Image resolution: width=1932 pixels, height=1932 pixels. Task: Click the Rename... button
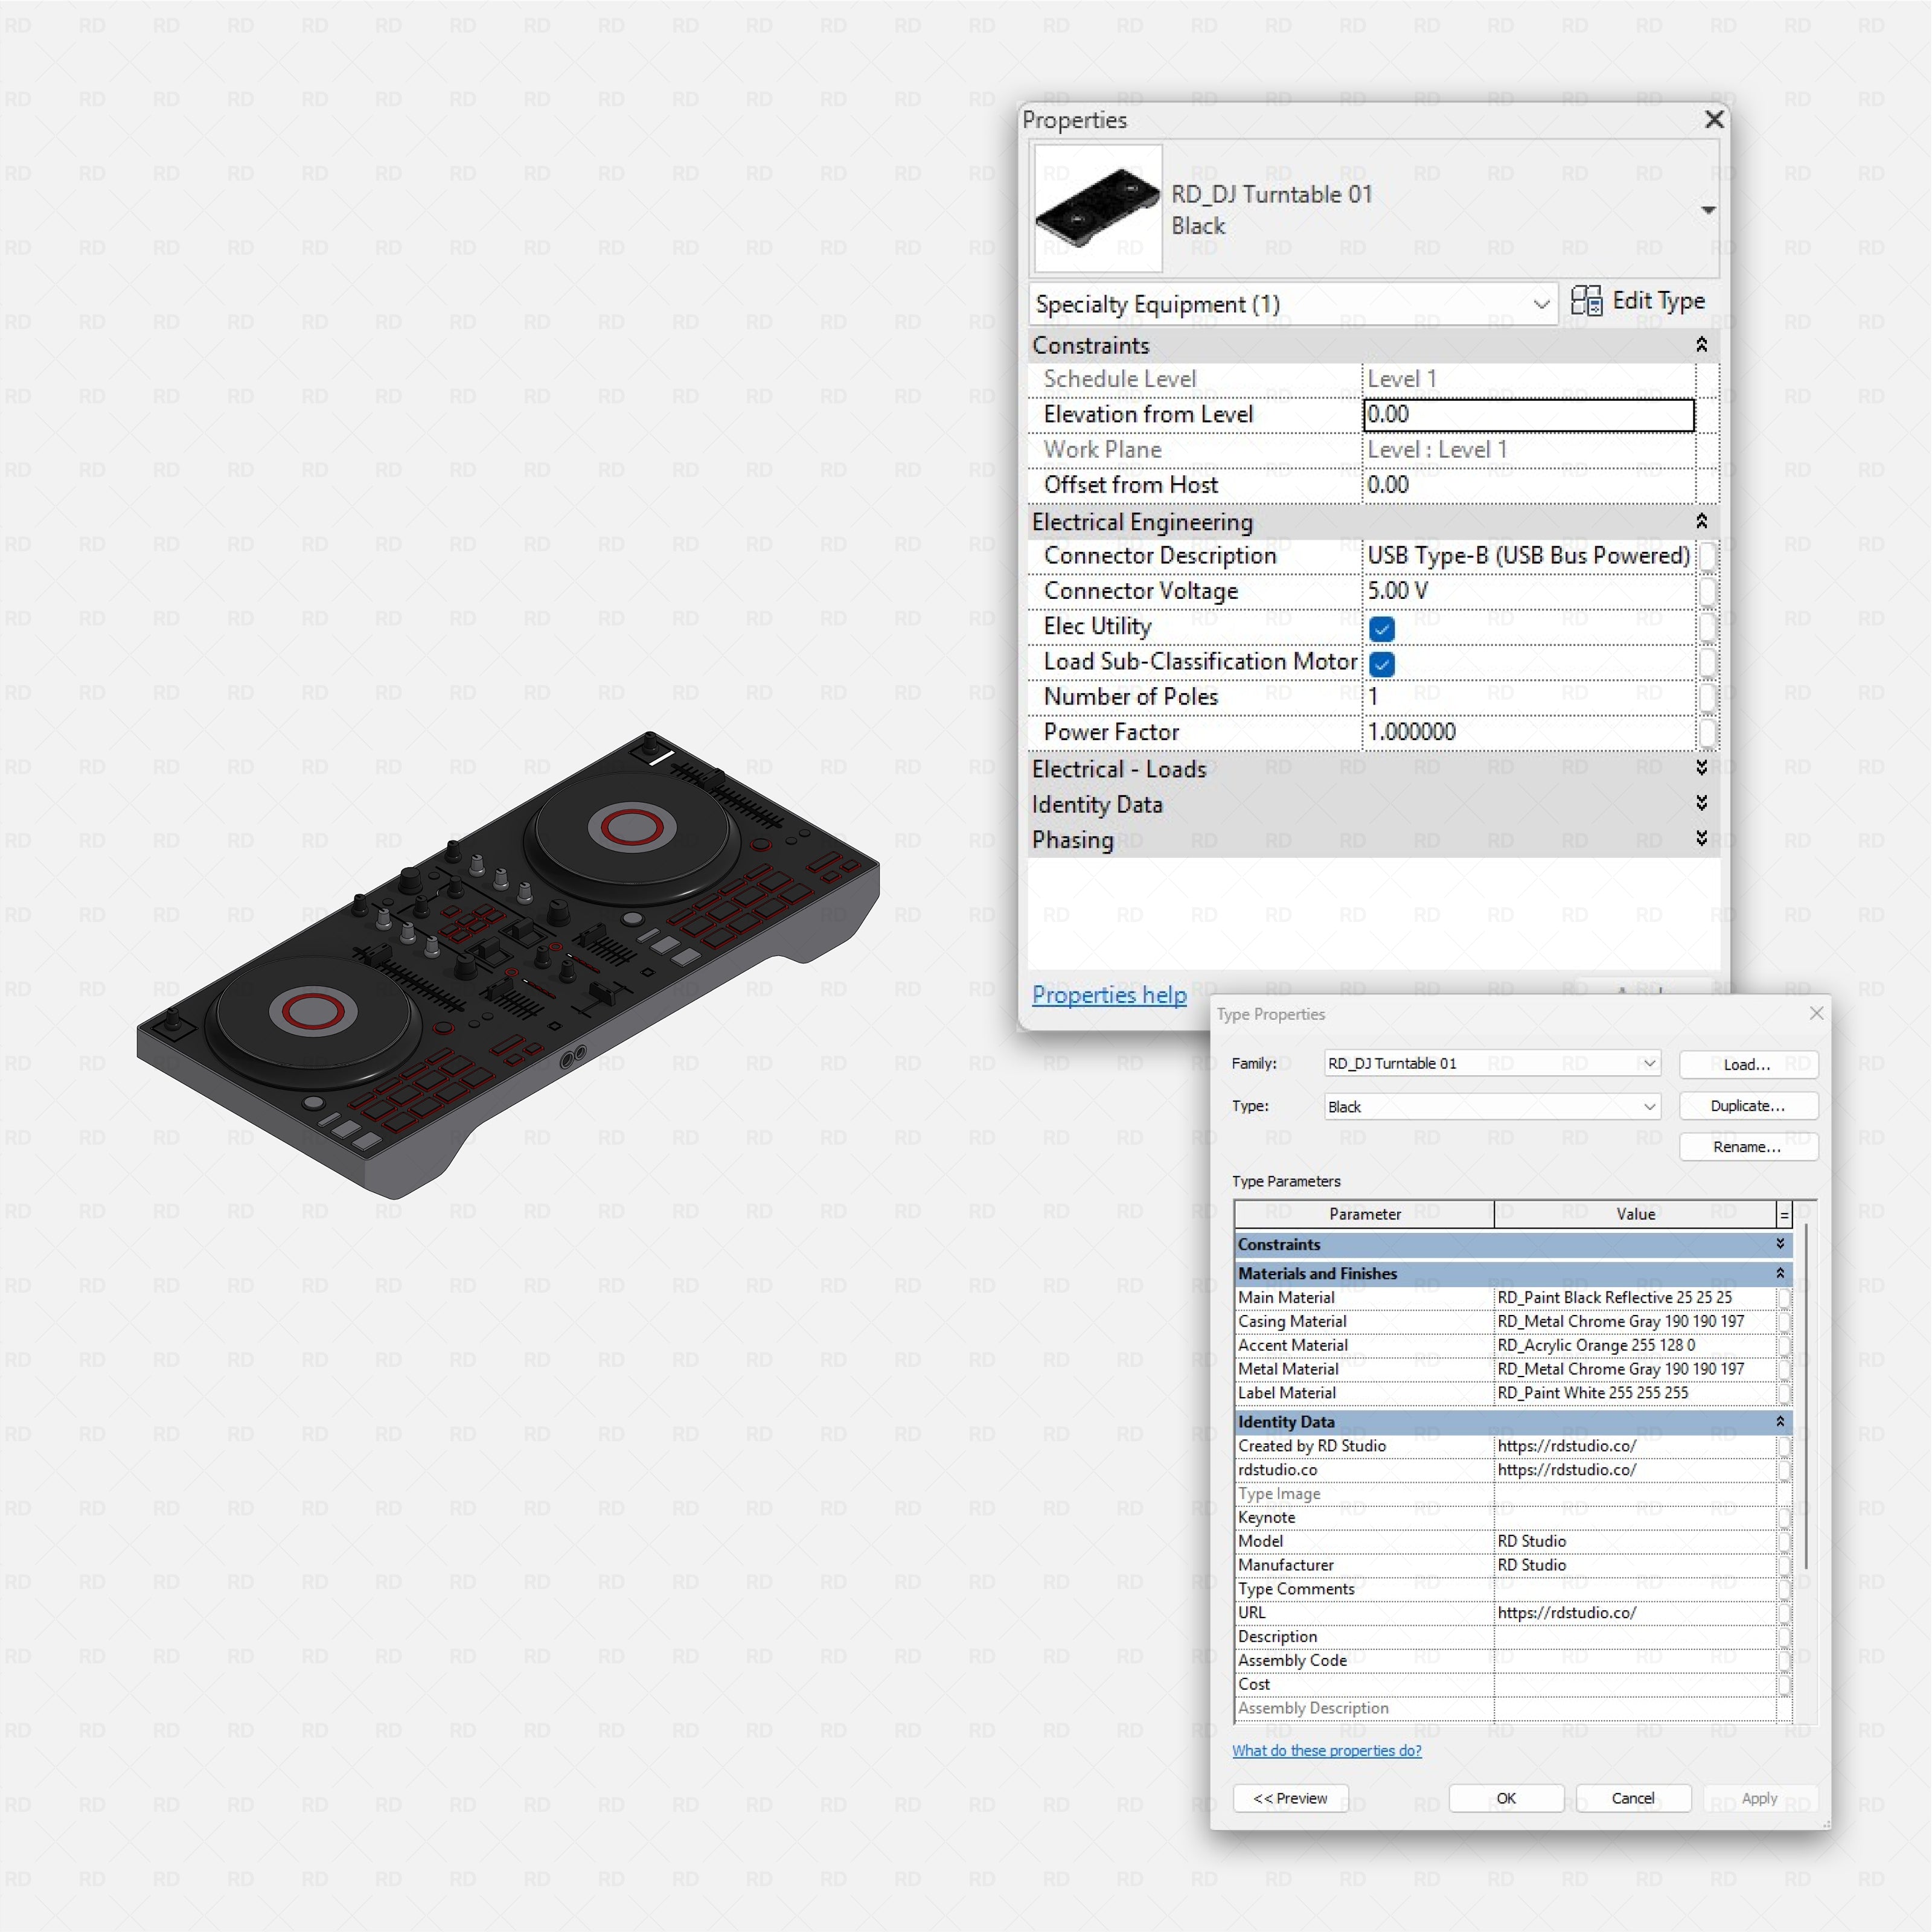(x=1748, y=1147)
